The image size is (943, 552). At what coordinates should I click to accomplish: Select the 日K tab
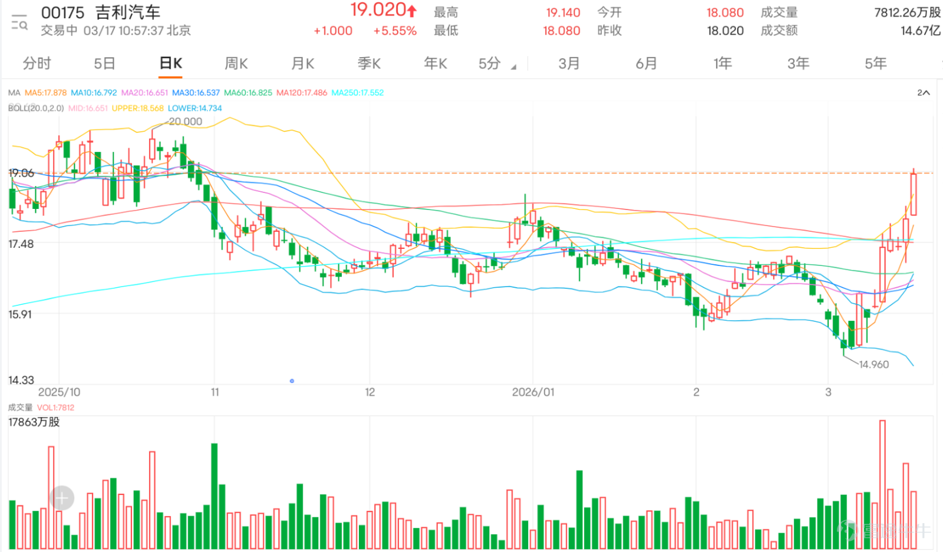[171, 63]
